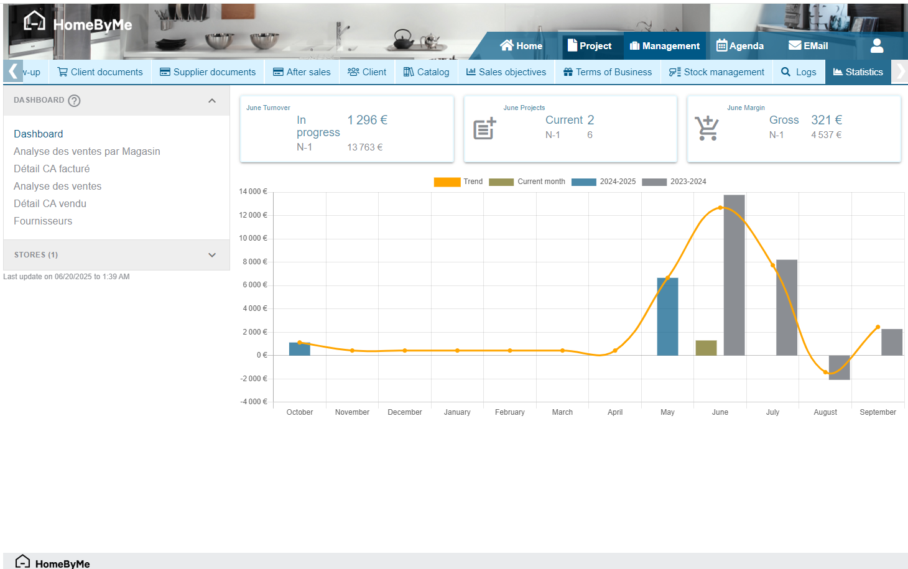The width and height of the screenshot is (908, 569).
Task: Click the user profile icon
Action: pyautogui.click(x=876, y=45)
